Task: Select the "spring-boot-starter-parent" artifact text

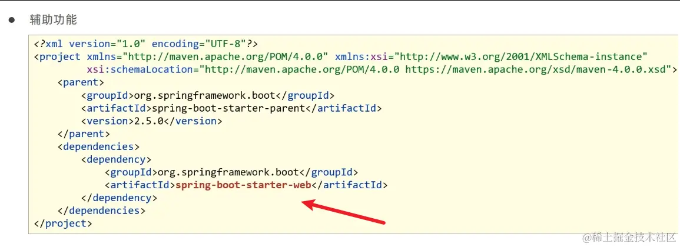Action: 228,108
